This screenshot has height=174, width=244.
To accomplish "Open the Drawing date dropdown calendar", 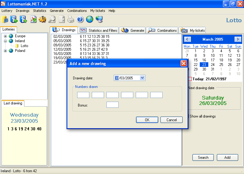I will tap(142, 78).
